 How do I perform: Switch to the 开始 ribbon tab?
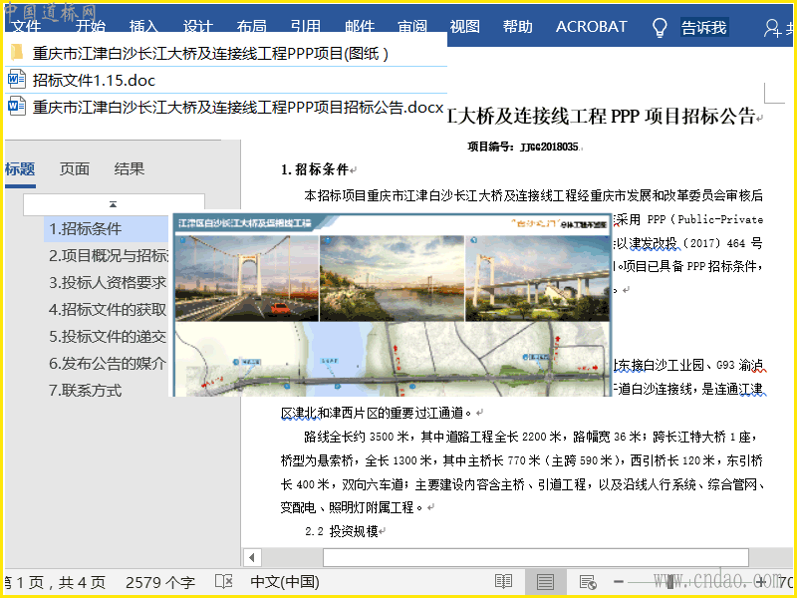tap(91, 27)
